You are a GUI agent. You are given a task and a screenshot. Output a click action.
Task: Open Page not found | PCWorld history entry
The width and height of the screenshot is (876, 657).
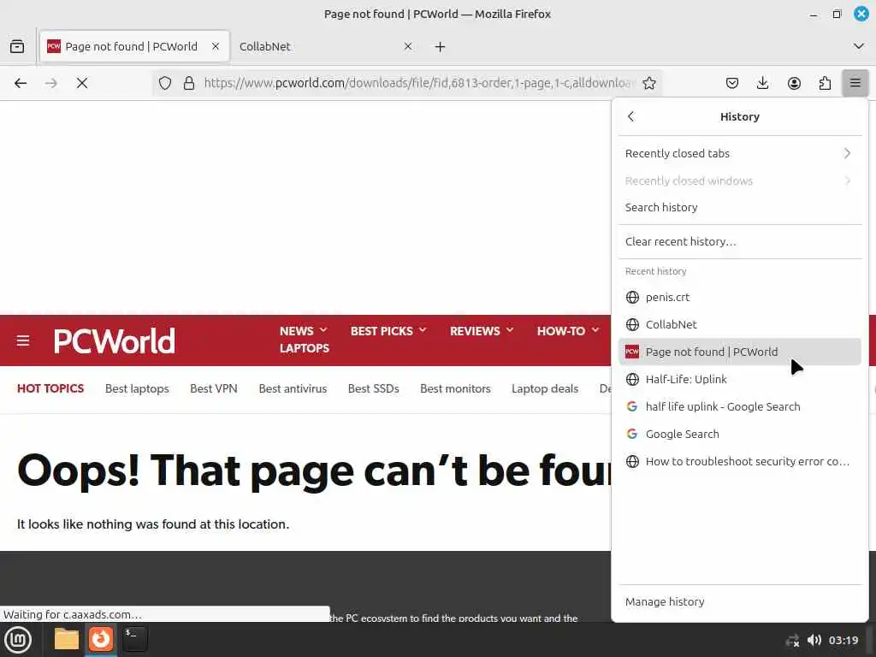coord(740,352)
